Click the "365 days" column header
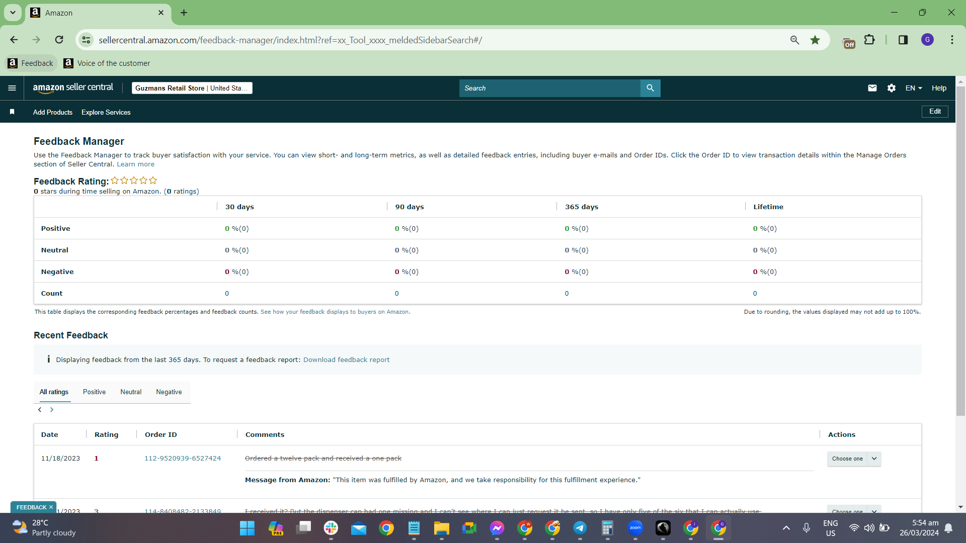966x543 pixels. (582, 207)
